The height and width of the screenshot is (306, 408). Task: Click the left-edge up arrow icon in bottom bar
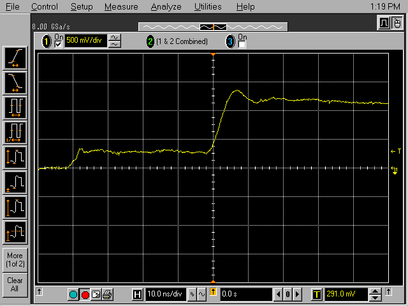(x=39, y=291)
